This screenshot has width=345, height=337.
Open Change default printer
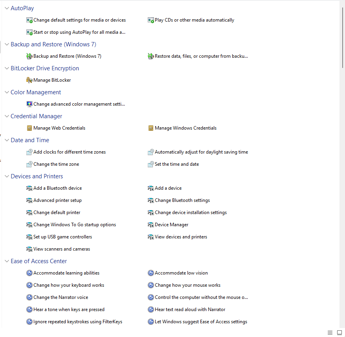coord(57,212)
